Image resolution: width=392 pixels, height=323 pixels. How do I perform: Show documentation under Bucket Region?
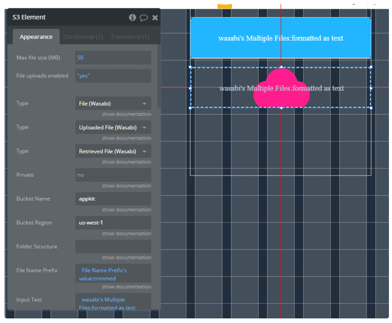coord(127,234)
